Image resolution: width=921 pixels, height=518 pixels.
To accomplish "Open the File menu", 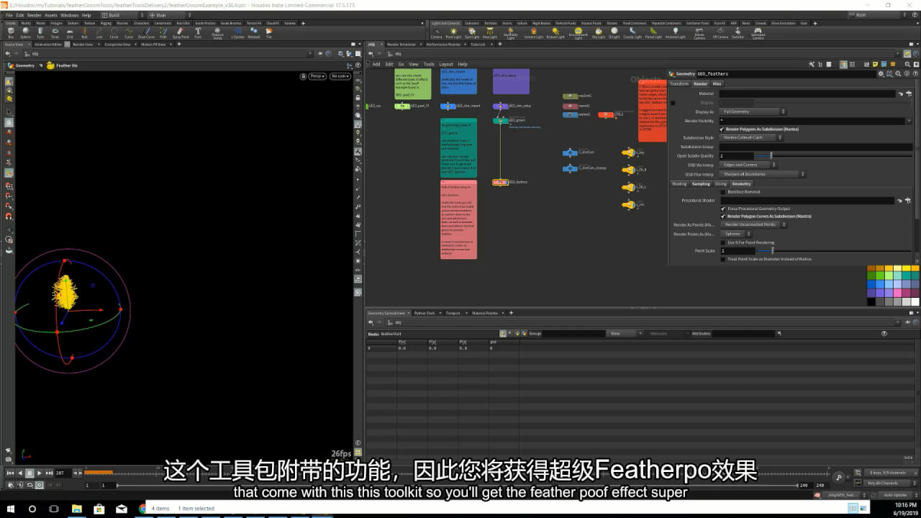I will click(9, 14).
